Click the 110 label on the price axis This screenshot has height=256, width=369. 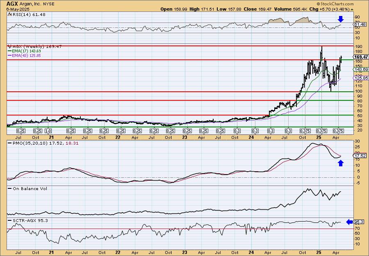click(x=358, y=86)
